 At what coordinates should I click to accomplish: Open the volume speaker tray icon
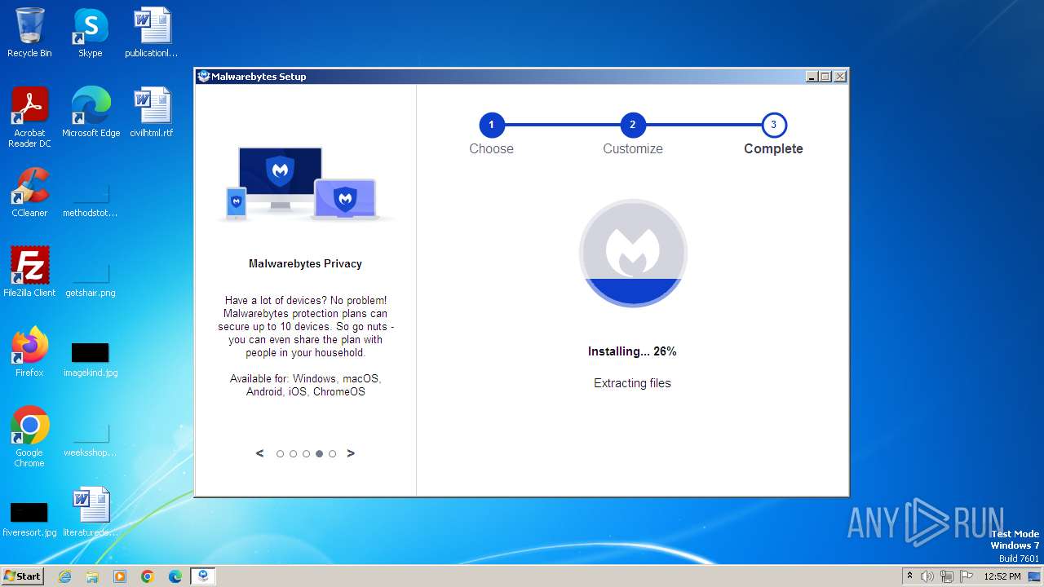point(927,576)
